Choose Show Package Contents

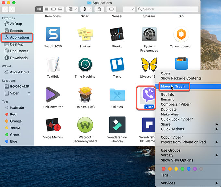click(188, 78)
